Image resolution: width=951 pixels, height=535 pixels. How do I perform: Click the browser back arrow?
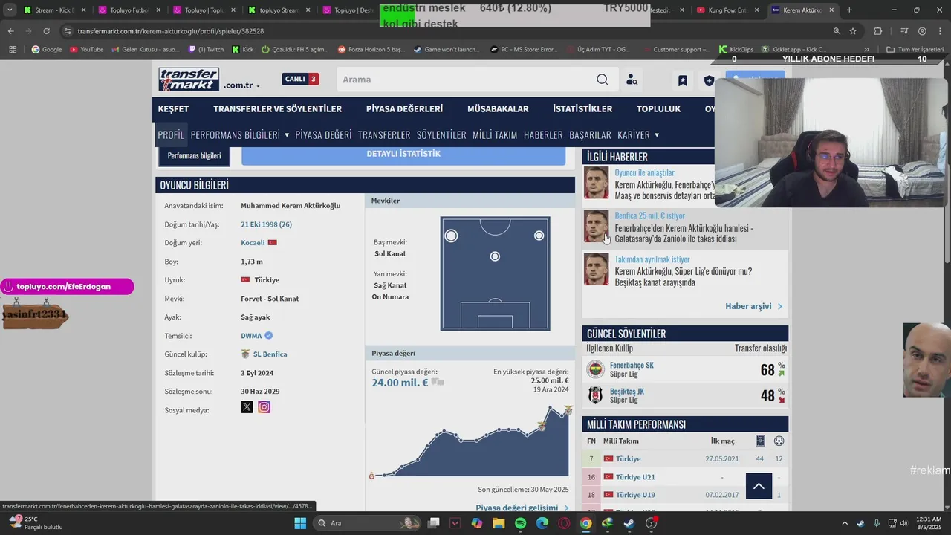[10, 31]
